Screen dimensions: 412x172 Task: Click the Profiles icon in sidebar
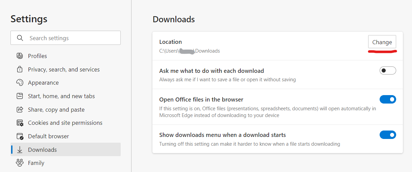[x=20, y=56]
